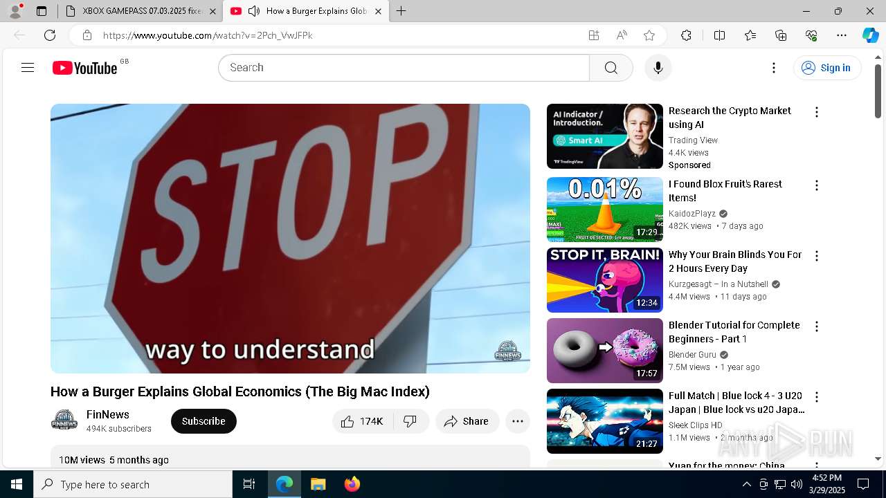Open a new browser tab
Image resolution: width=886 pixels, height=498 pixels.
(x=401, y=11)
